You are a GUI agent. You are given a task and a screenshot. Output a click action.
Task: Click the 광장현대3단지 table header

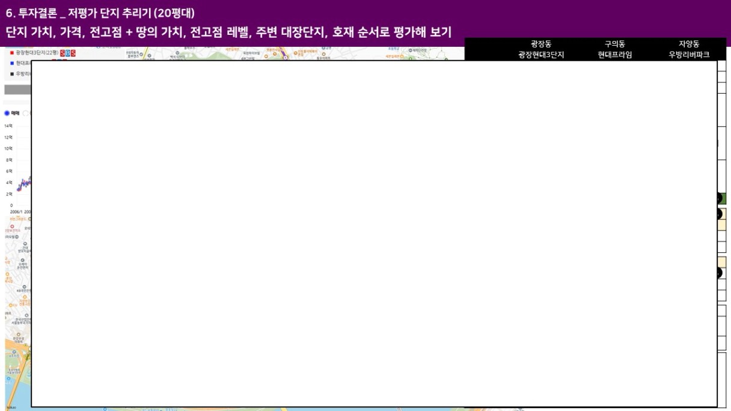point(541,55)
